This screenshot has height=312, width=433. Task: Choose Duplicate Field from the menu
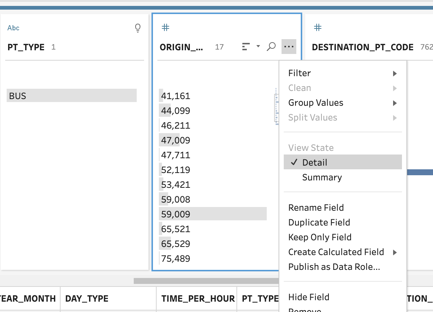click(319, 223)
